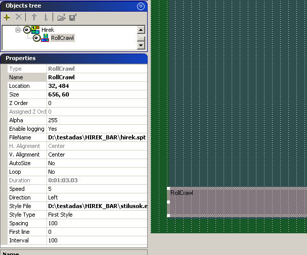307x255 pixels.
Task: Toggle visibility eye of Hirek object
Action: 27,30
